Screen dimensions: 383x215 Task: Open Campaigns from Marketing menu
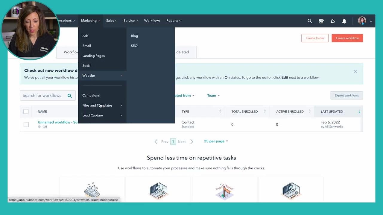pyautogui.click(x=91, y=96)
